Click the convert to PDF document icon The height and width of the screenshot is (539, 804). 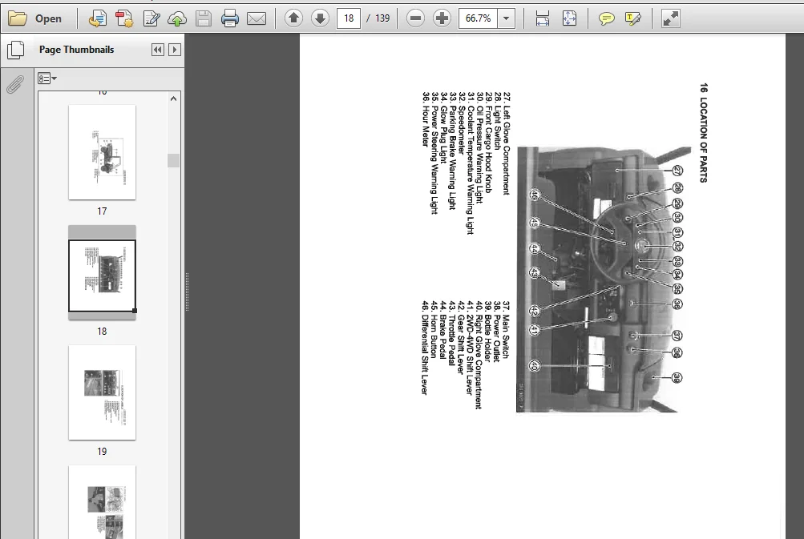[98, 18]
